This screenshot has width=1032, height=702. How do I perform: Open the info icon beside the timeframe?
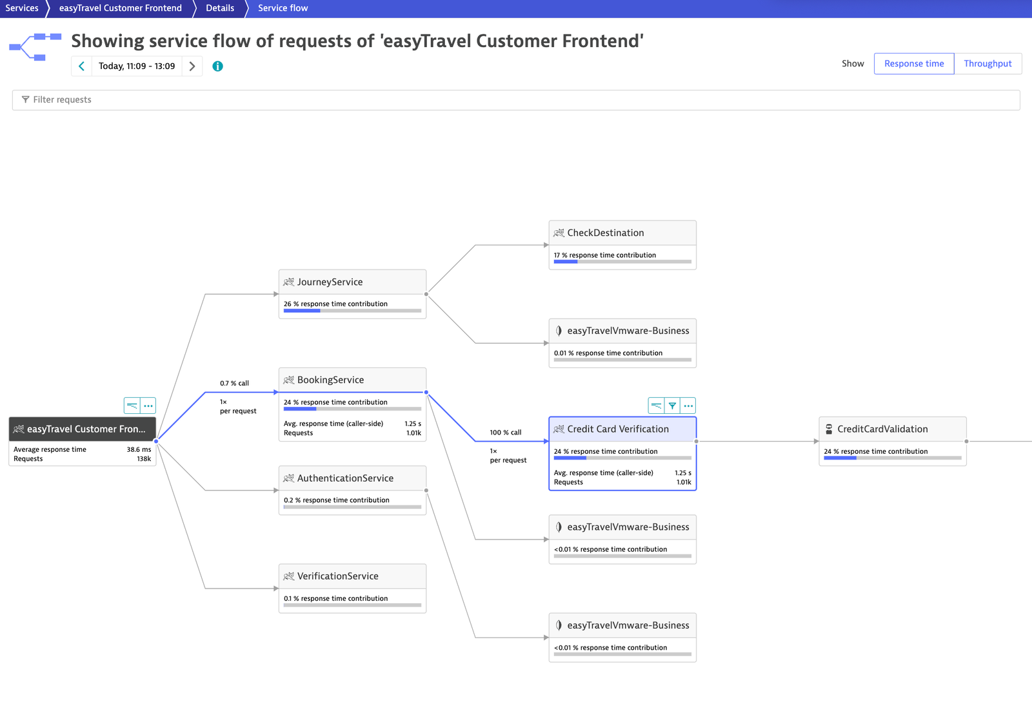click(218, 66)
